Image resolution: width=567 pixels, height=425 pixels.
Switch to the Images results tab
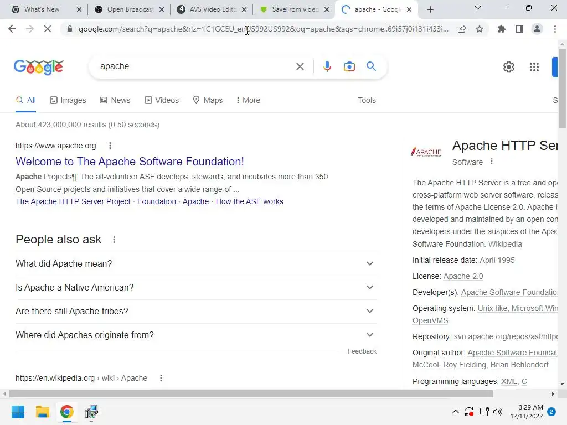(68, 100)
